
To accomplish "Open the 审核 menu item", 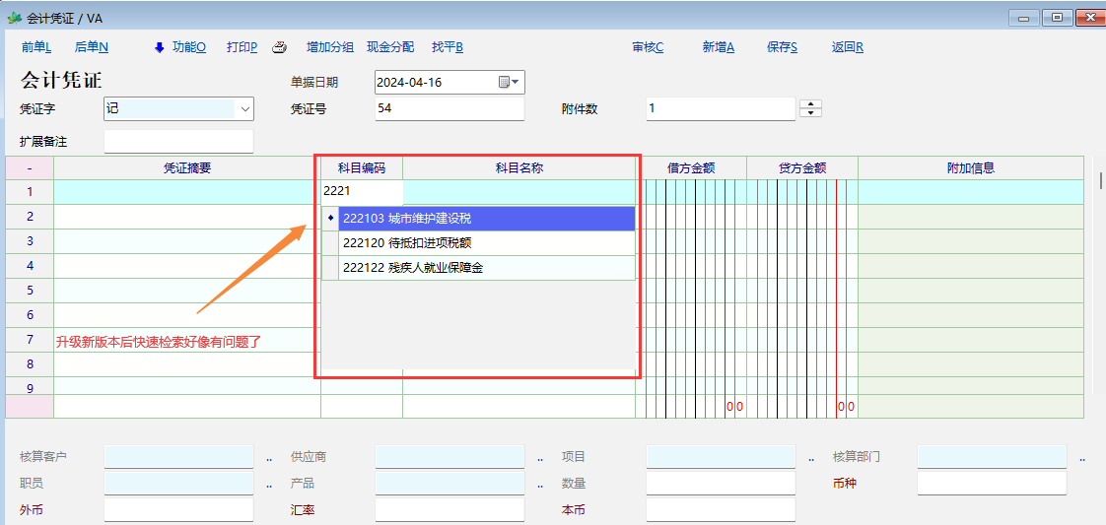I will (648, 46).
